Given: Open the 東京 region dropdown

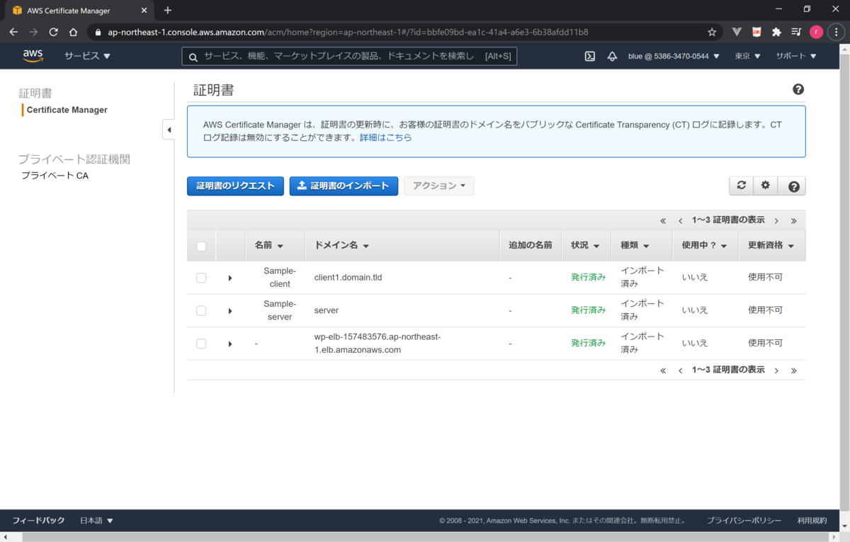Looking at the screenshot, I should pyautogui.click(x=747, y=56).
